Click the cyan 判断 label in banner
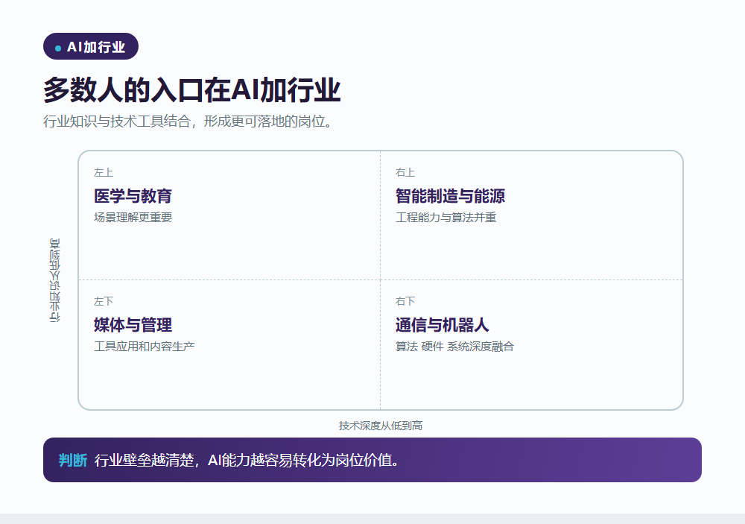Image resolution: width=745 pixels, height=524 pixels. point(73,460)
